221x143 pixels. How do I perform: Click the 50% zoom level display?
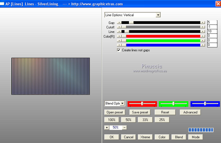[116, 128]
